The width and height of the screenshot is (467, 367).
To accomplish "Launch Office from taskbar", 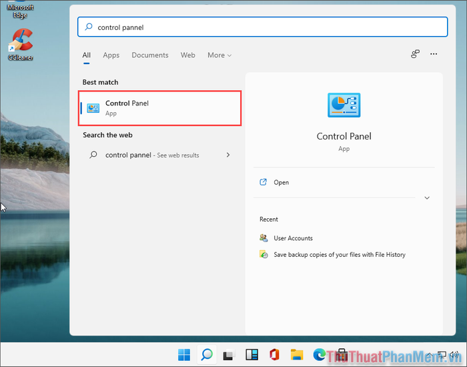I will pos(274,355).
